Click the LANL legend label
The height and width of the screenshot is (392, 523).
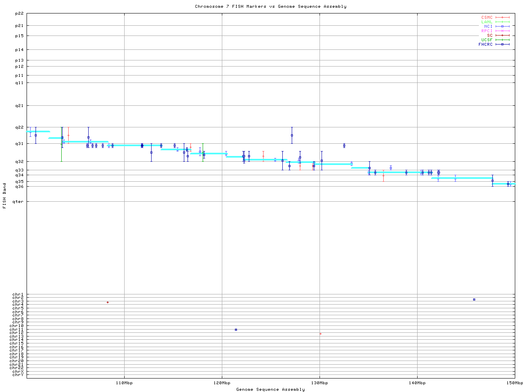[487, 22]
